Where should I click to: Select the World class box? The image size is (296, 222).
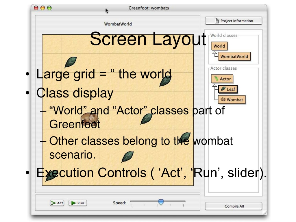click(219, 46)
